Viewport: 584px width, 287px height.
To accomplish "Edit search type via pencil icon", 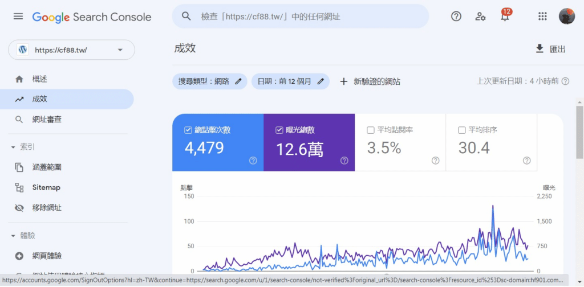I will coord(238,81).
